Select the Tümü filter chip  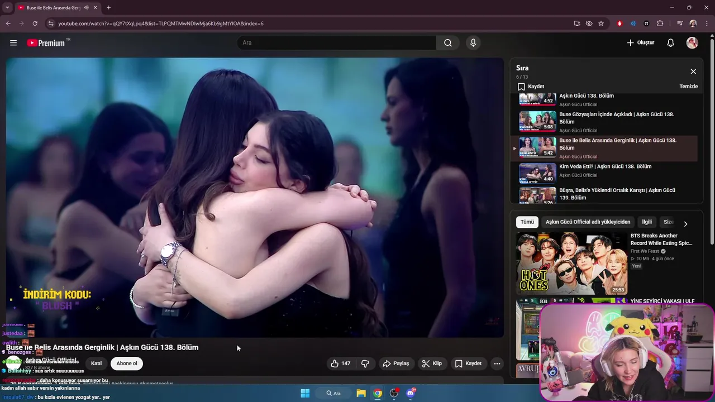(x=527, y=222)
